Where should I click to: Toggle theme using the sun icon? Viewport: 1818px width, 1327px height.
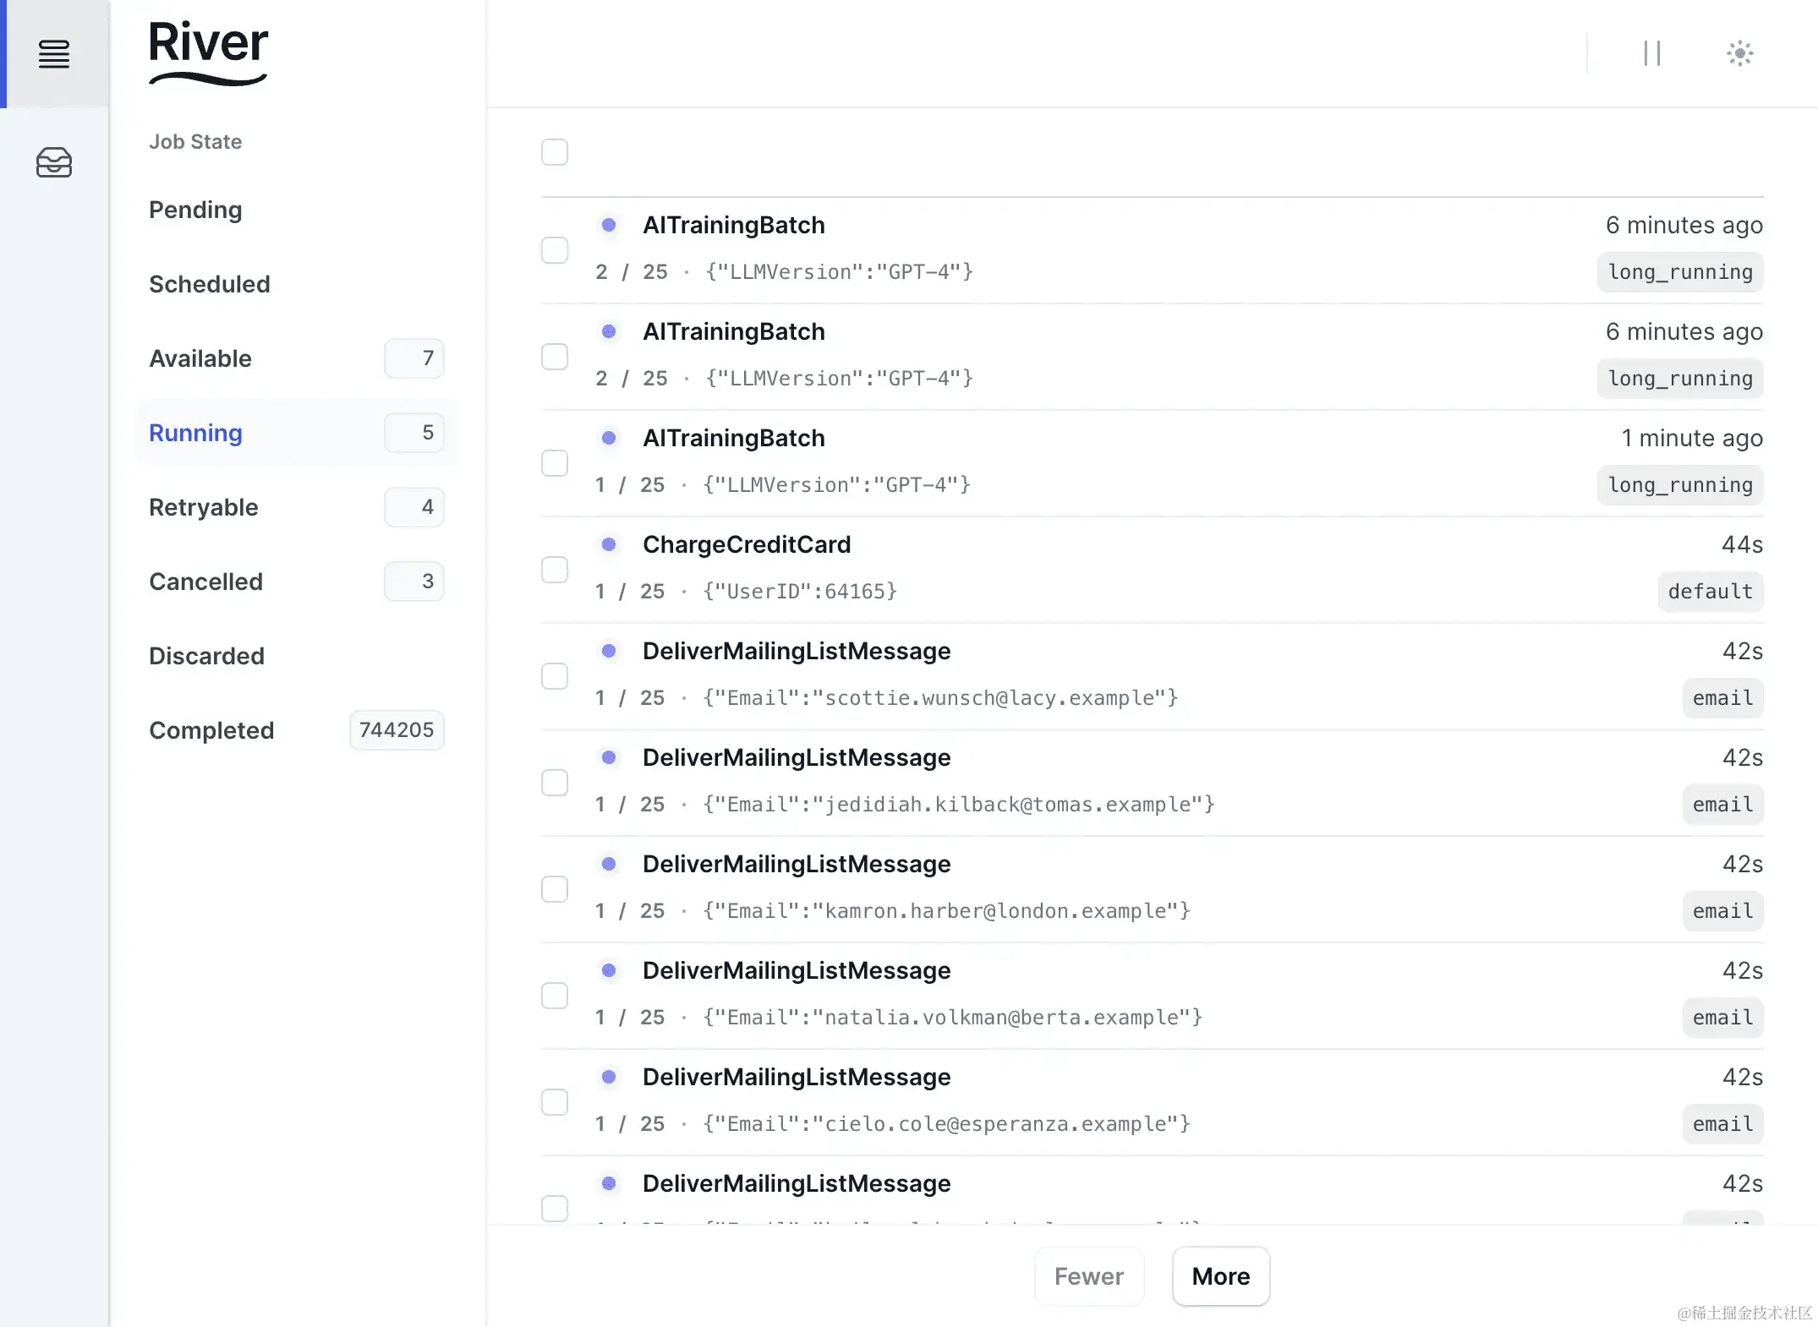pyautogui.click(x=1739, y=53)
